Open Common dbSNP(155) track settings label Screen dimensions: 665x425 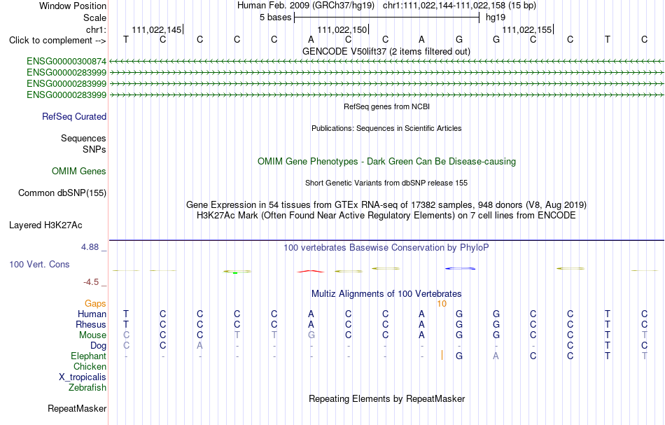tap(62, 193)
